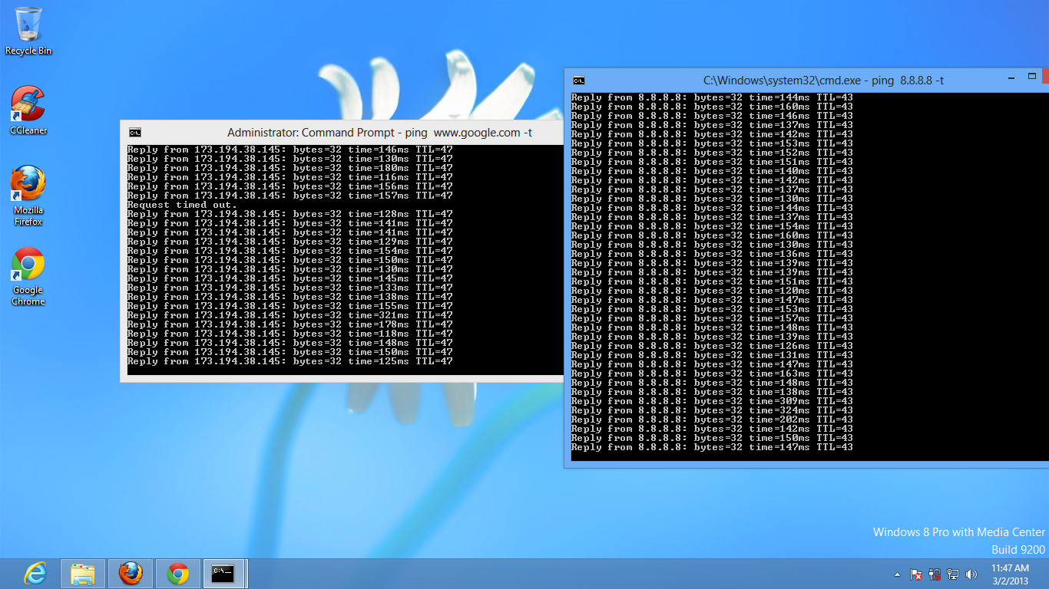This screenshot has width=1049, height=589.
Task: Open system menu icon of 8.8.8.8 ping window
Action: pos(579,81)
